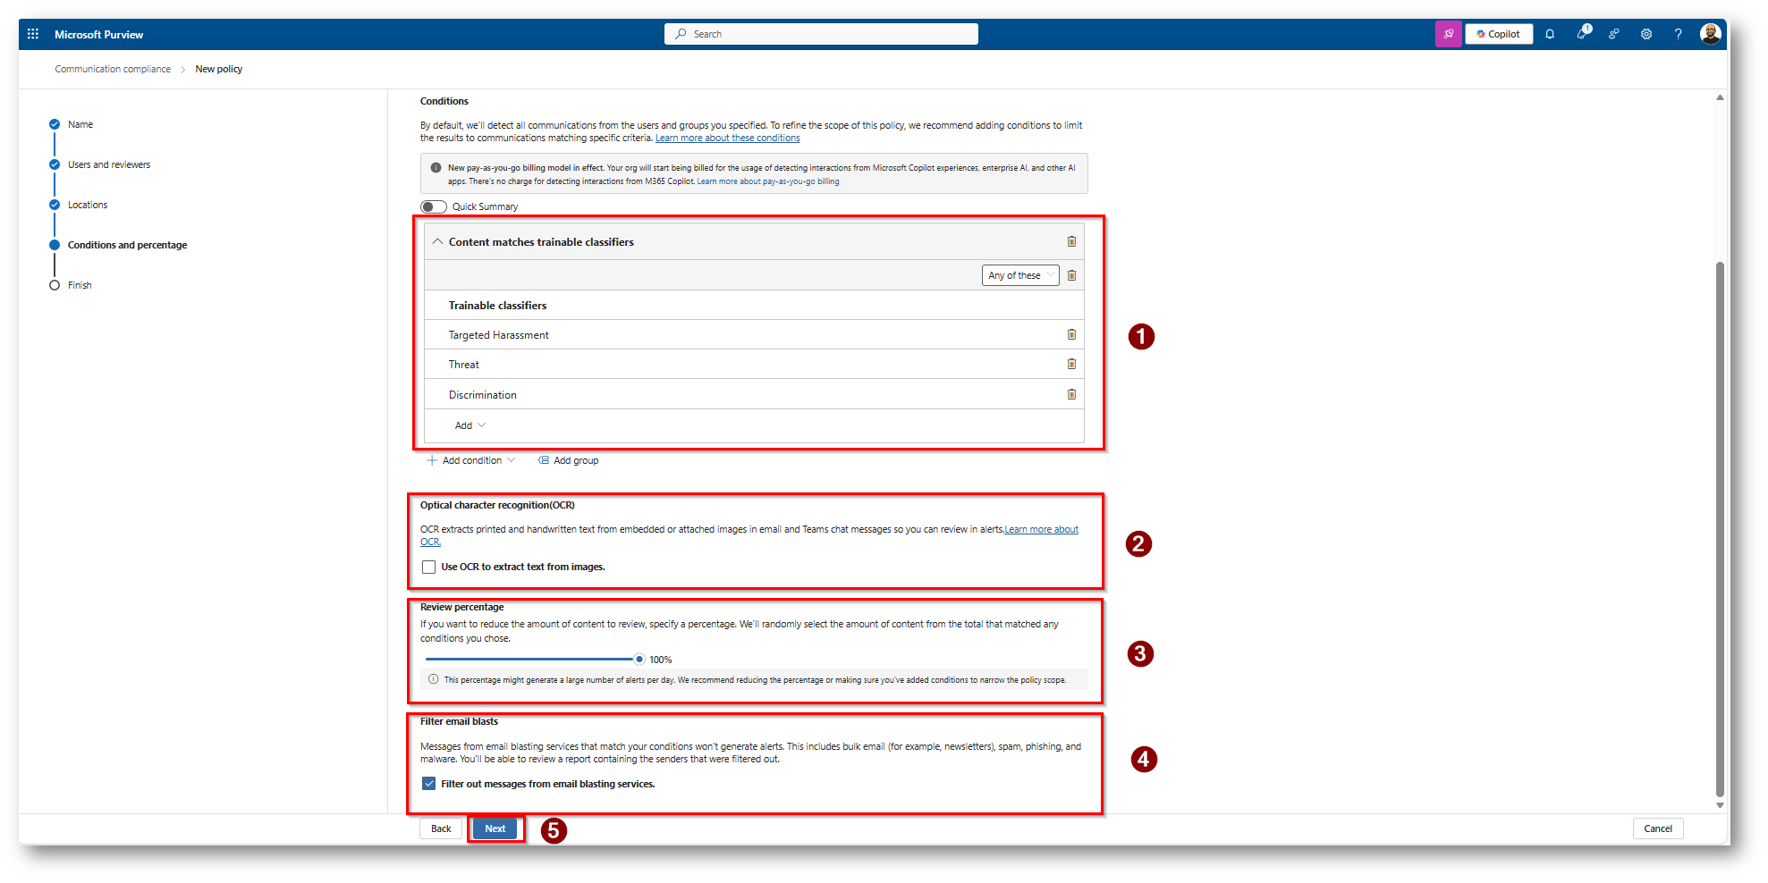This screenshot has width=1768, height=883.
Task: Cancel the new policy wizard
Action: click(1658, 828)
